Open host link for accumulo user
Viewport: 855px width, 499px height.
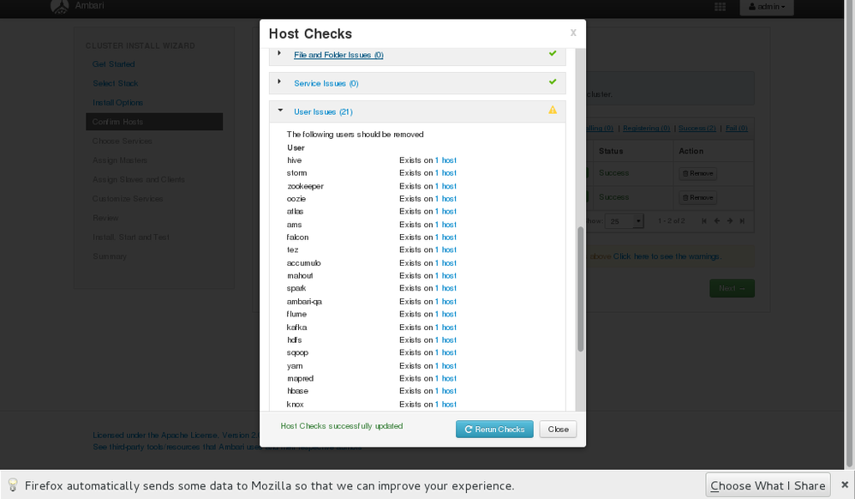(445, 262)
